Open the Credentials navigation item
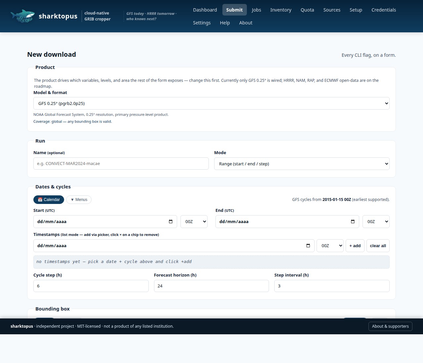 tap(383, 10)
